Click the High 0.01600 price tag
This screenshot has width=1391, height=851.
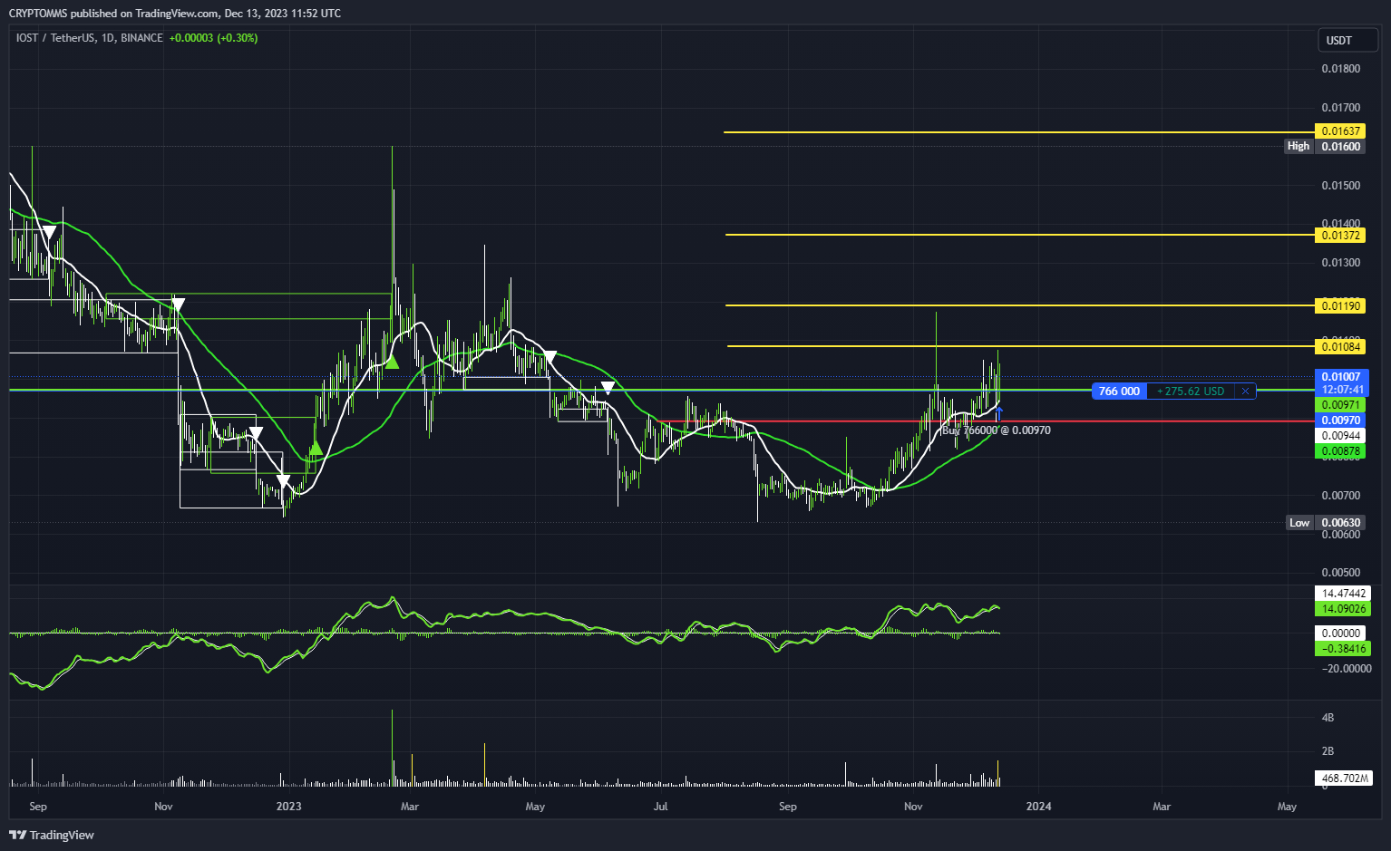coord(1325,146)
